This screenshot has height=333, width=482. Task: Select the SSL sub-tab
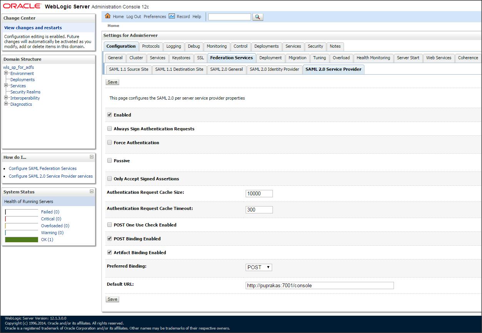click(201, 58)
